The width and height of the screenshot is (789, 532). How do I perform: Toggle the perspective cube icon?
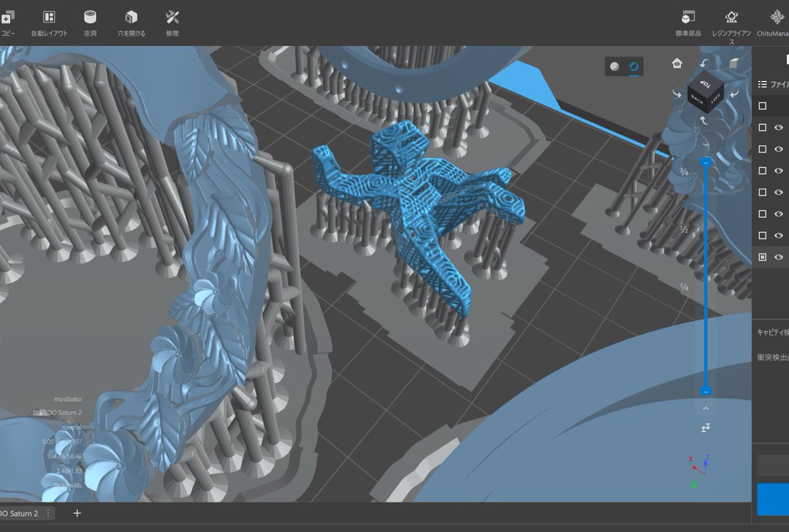(734, 63)
